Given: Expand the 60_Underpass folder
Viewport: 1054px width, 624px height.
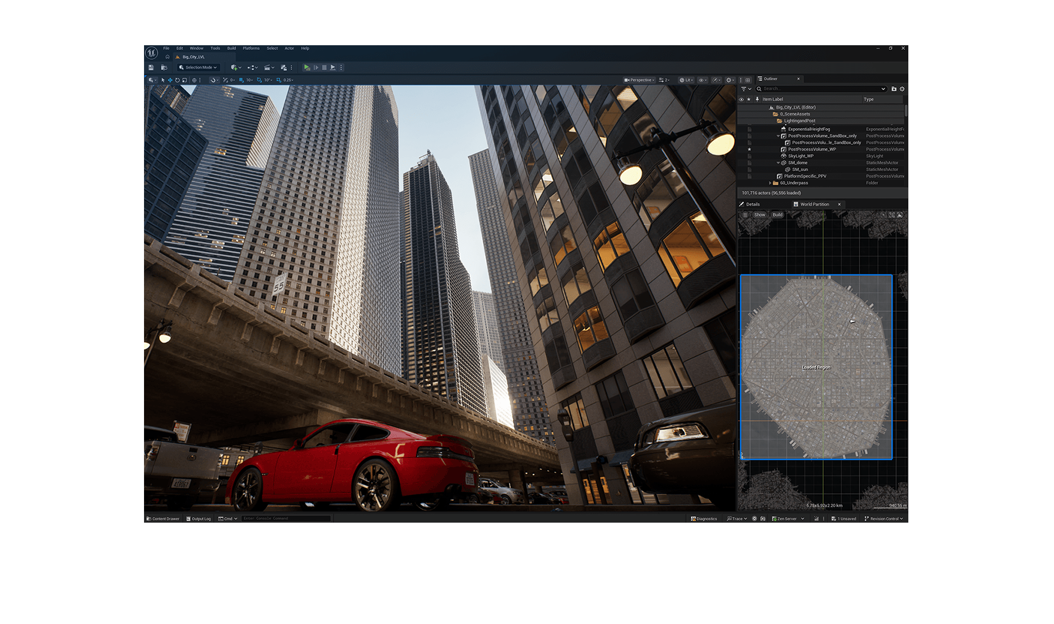Looking at the screenshot, I should click(x=770, y=183).
